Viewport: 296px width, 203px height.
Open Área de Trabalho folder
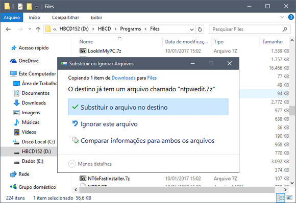[39, 83]
